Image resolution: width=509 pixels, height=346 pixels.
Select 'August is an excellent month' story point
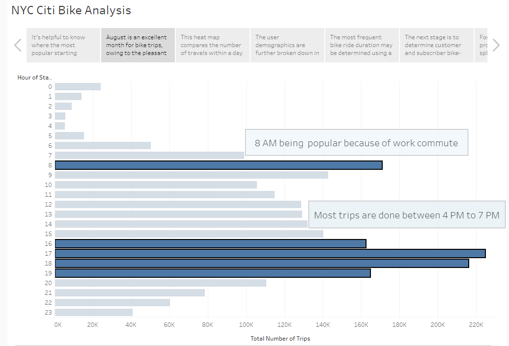138,45
